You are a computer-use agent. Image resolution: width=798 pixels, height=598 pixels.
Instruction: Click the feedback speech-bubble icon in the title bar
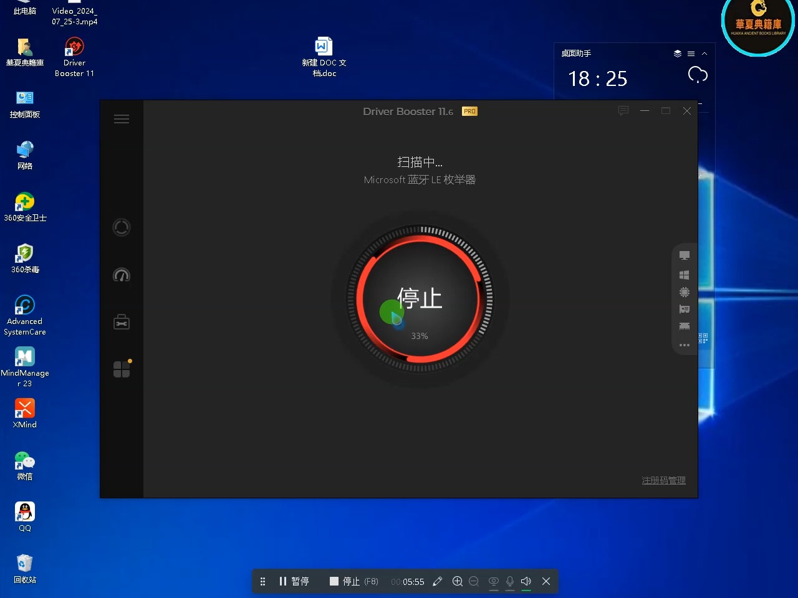[x=623, y=111]
